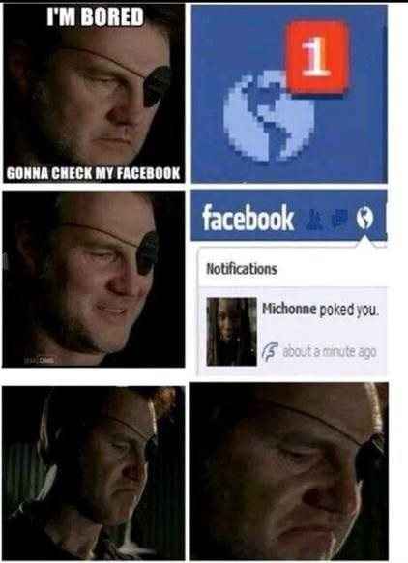
Task: Click the small watermark in smiling panel
Action: pos(40,361)
